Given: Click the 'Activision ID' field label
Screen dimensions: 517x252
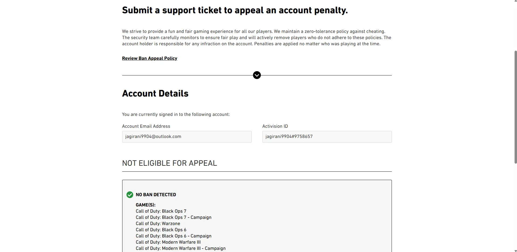Looking at the screenshot, I should coord(275,126).
